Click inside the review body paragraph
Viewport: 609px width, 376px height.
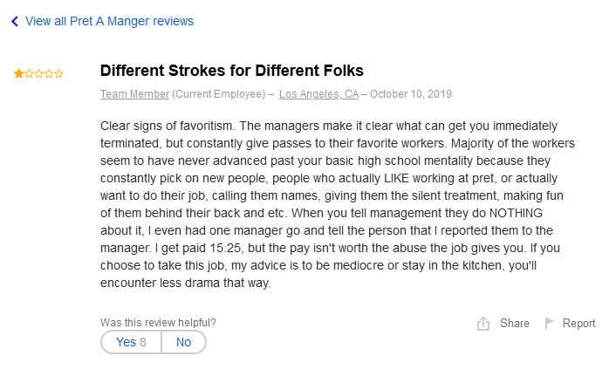coord(340,204)
